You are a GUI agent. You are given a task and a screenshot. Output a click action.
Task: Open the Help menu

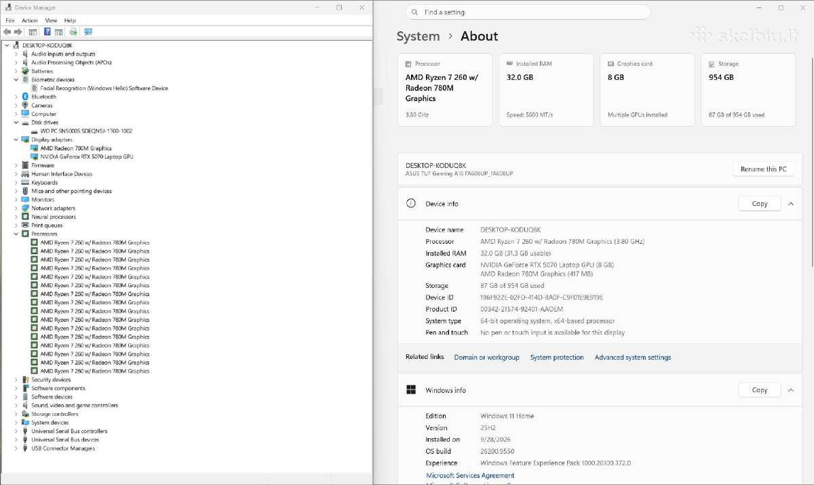pos(69,20)
